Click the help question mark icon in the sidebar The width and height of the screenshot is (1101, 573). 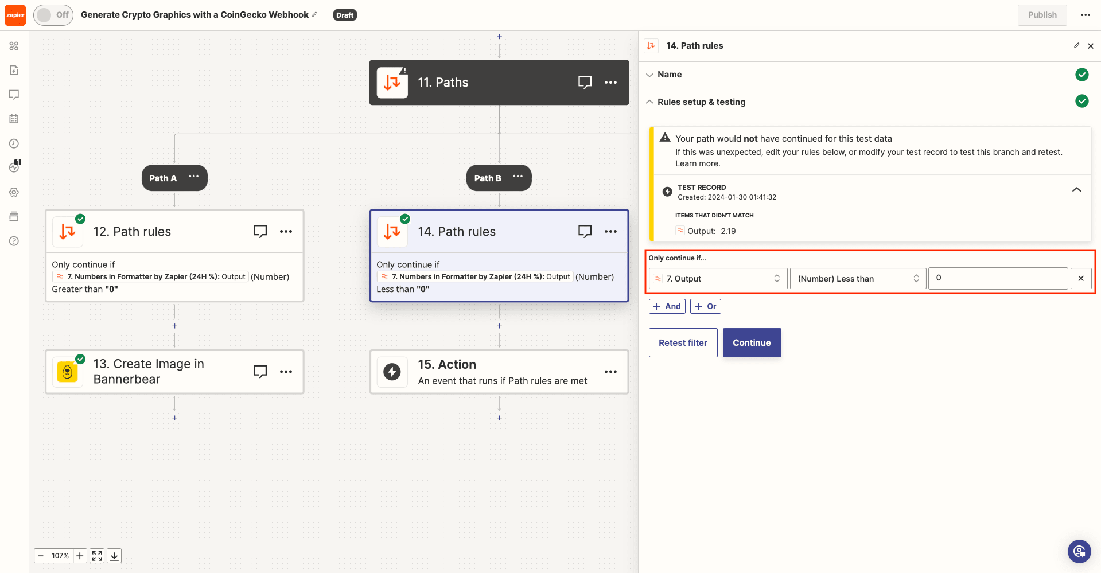click(14, 241)
